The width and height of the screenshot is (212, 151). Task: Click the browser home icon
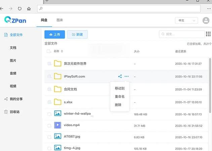point(29,8)
